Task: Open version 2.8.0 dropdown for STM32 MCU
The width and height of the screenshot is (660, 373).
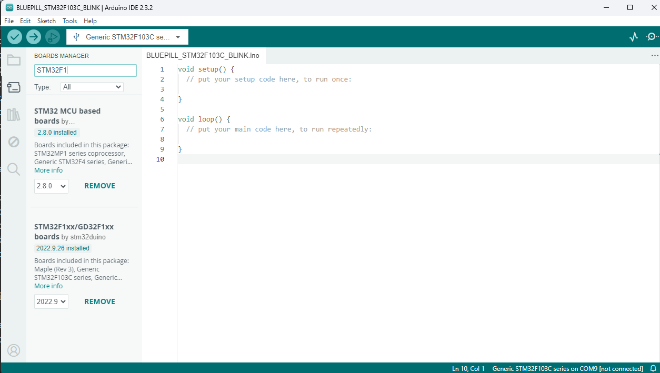Action: tap(51, 186)
